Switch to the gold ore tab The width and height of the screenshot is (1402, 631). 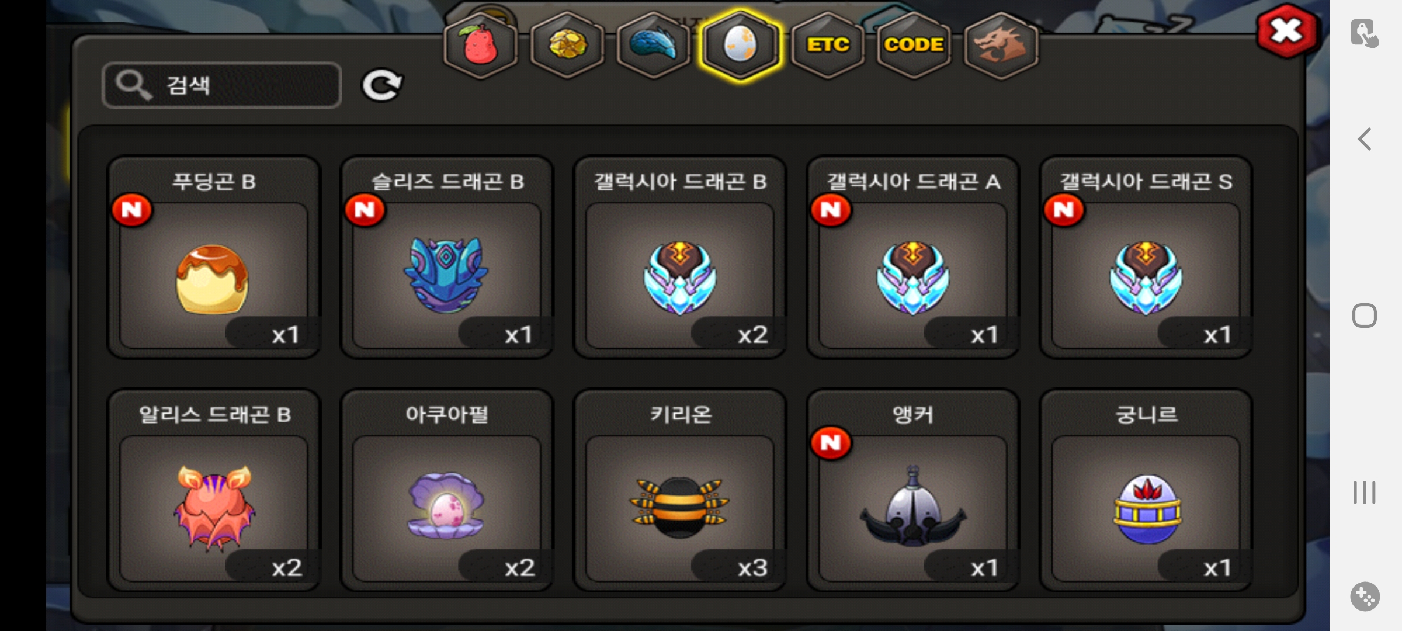(x=567, y=46)
